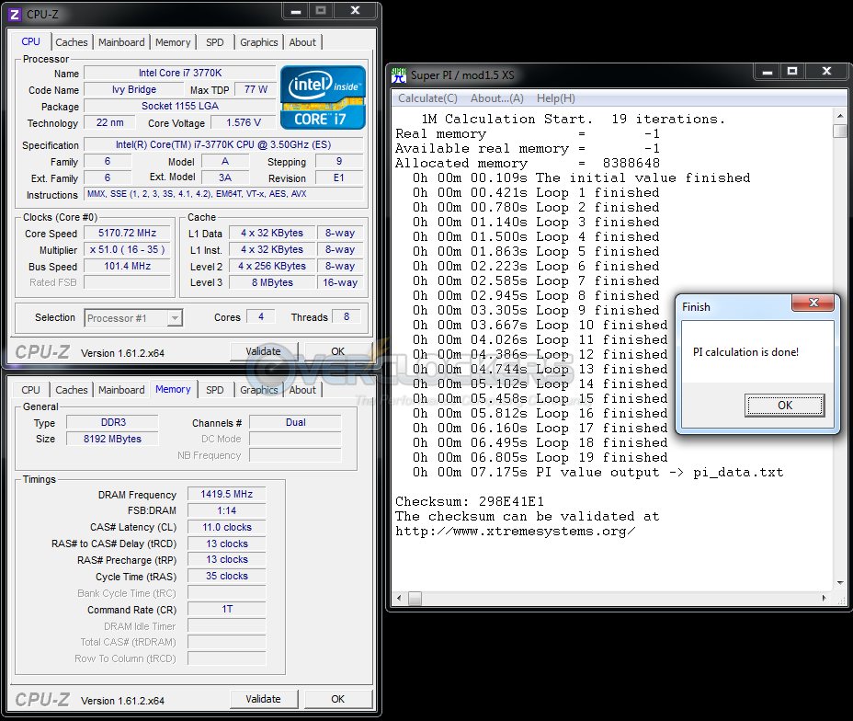
Task: Close the Super PI window
Action: 827,72
